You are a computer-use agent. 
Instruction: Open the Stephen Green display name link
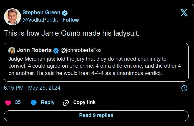pyautogui.click(x=41, y=13)
